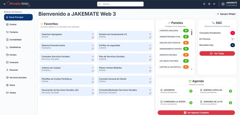Open green icon for ADMINISTRADORES X EM
240x115 pixels.
point(186,37)
